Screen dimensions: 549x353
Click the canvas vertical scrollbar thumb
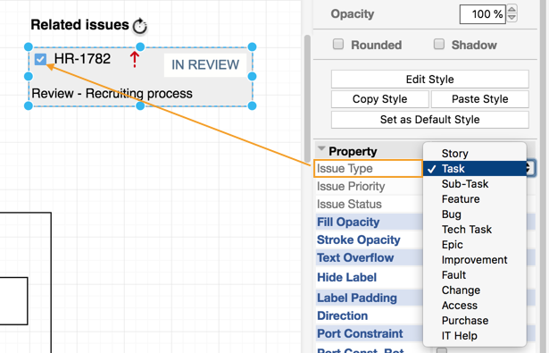click(x=307, y=99)
